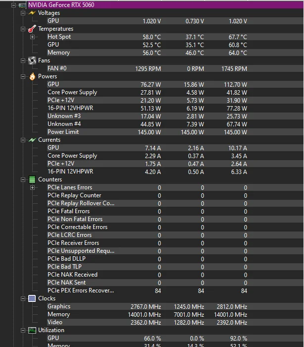
Task: Click the 35.1 °C GPU minimum temperature
Action: (195, 45)
